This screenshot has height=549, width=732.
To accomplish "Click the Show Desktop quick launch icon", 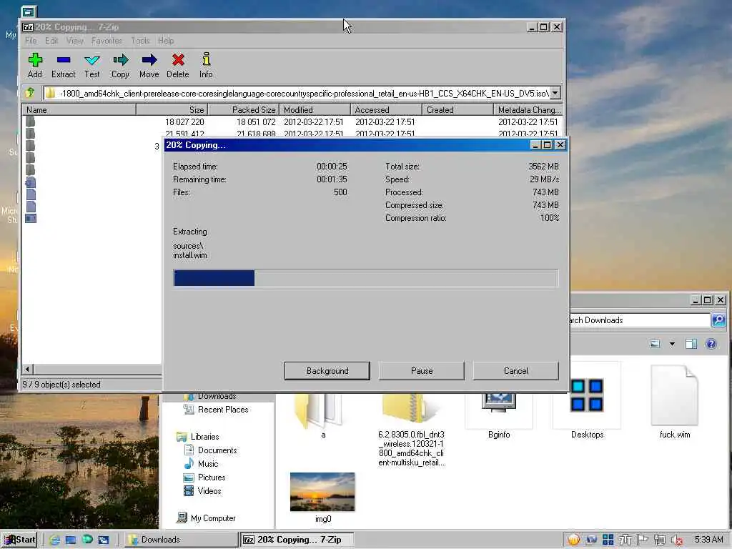I will pos(71,540).
